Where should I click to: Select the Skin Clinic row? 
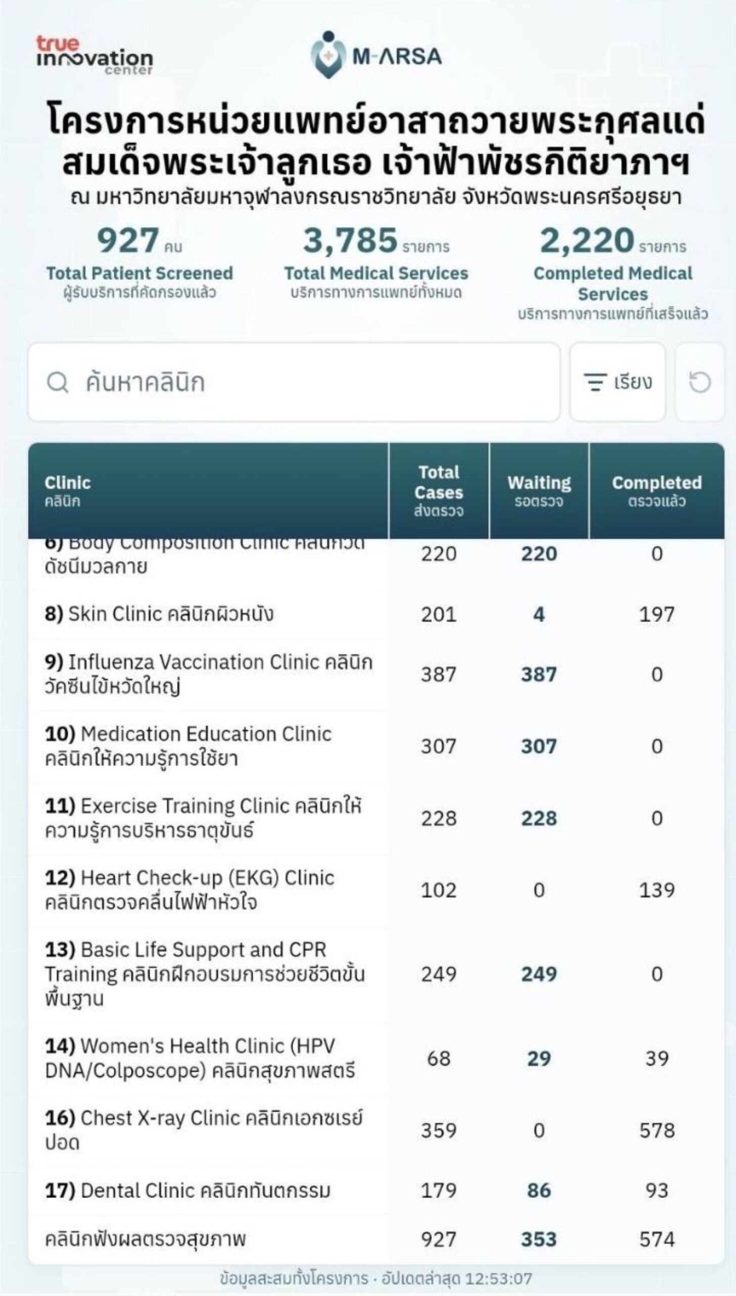[x=376, y=614]
